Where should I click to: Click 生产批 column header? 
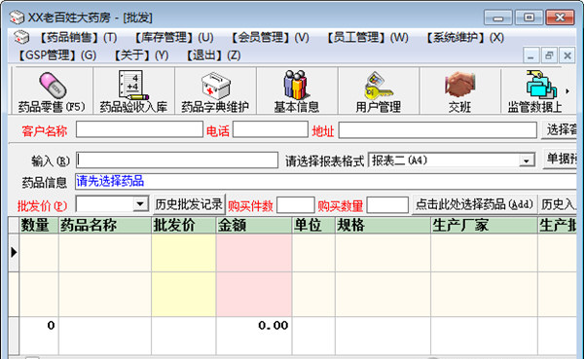(558, 225)
